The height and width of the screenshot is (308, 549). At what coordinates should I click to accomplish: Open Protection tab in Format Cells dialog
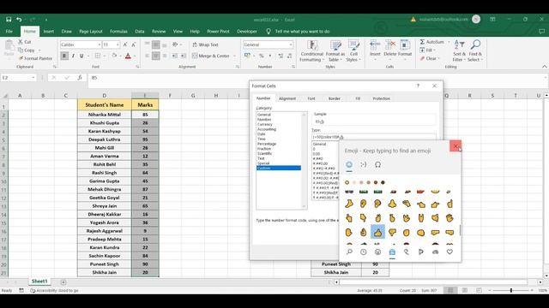click(381, 98)
